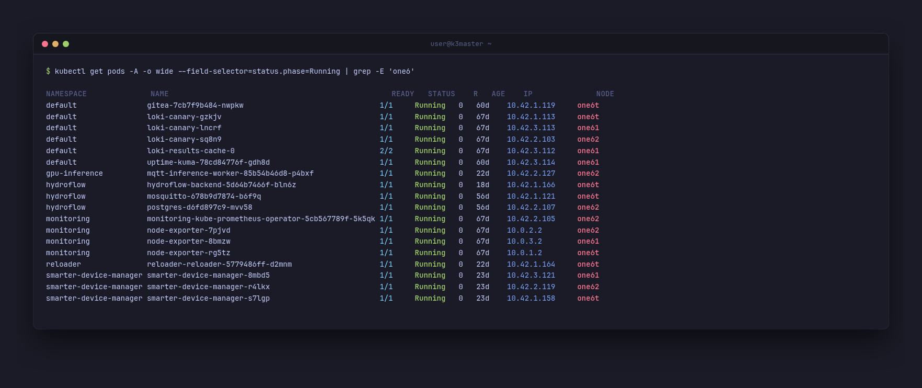922x388 pixels.
Task: Select pod name loki-canary-lncrf
Action: (x=184, y=128)
